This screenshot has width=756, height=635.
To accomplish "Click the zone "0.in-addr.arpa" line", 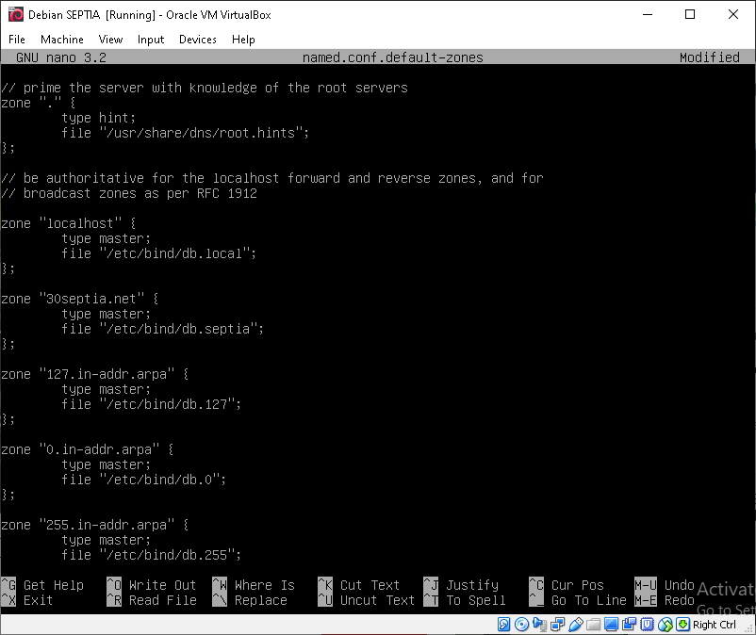I will tap(88, 449).
